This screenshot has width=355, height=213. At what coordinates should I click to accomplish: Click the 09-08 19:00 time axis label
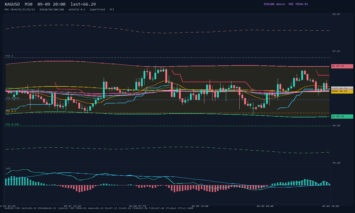(x=200, y=206)
